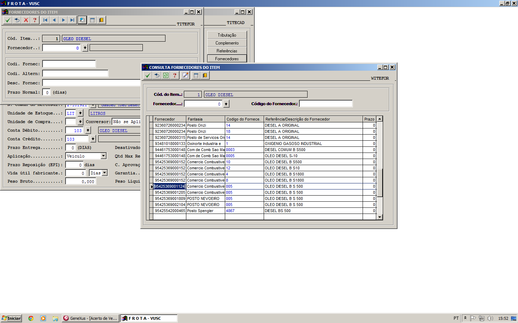518x323 pixels.
Task: Open Fornecedor lookup arrow in Consulta window
Action: pyautogui.click(x=226, y=104)
